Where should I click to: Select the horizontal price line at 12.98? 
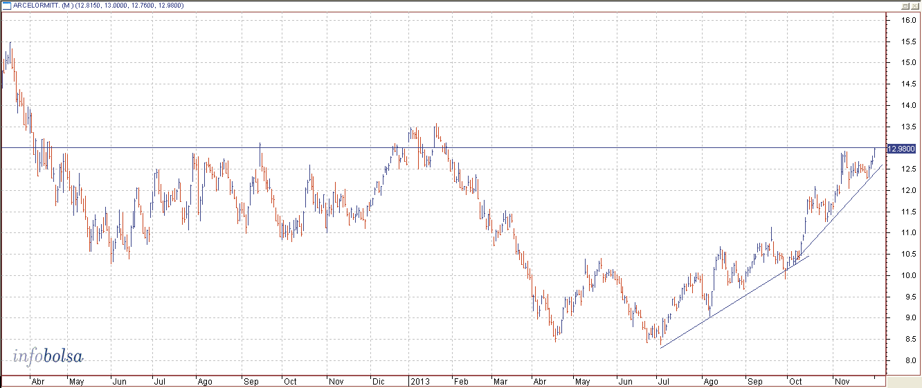443,147
